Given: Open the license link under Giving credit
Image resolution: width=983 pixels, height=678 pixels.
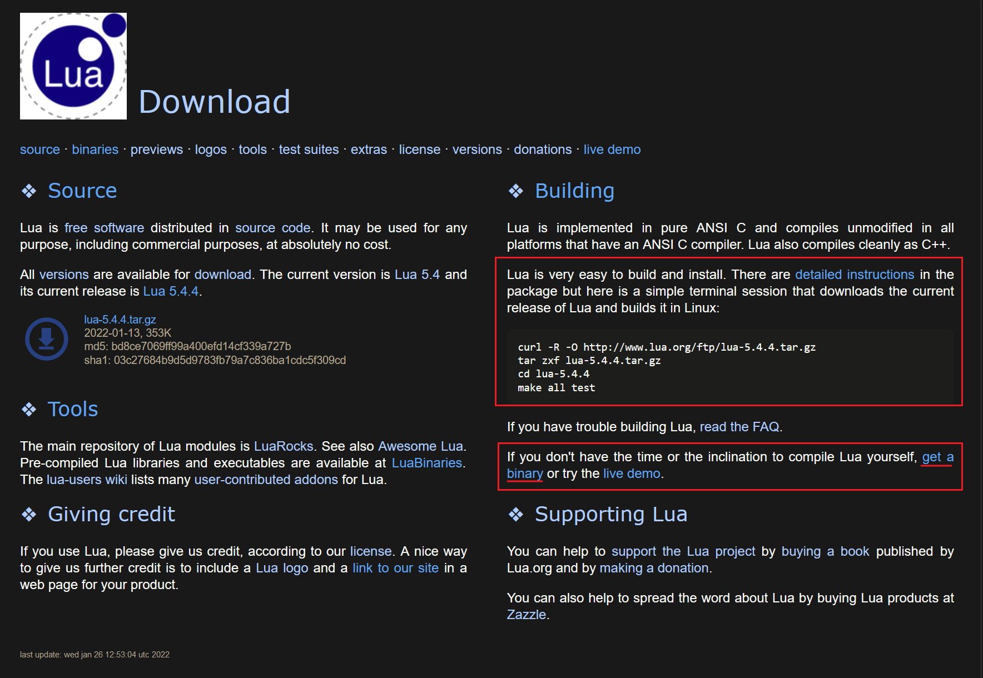Looking at the screenshot, I should tap(371, 551).
